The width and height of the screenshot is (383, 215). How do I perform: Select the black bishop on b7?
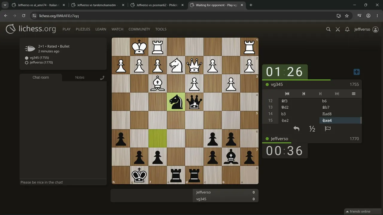231,156
